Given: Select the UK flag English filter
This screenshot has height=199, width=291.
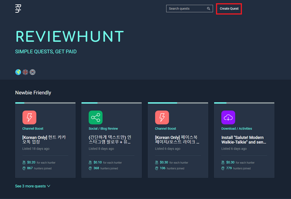Looking at the screenshot, I should pyautogui.click(x=25, y=72).
